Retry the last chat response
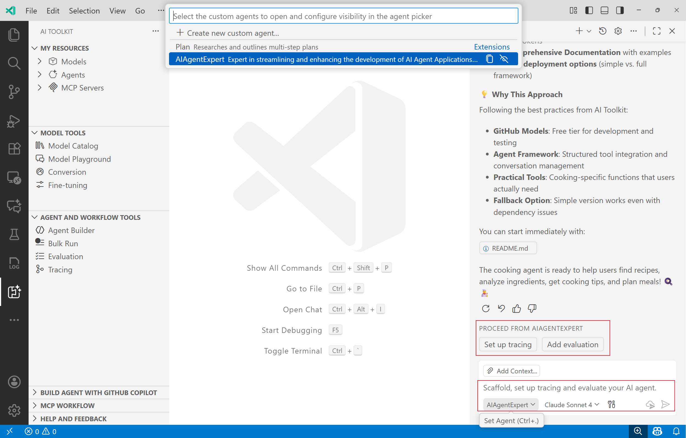 (x=486, y=308)
